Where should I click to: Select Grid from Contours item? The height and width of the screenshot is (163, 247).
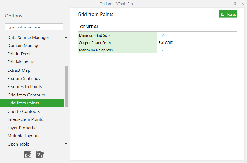point(26,95)
